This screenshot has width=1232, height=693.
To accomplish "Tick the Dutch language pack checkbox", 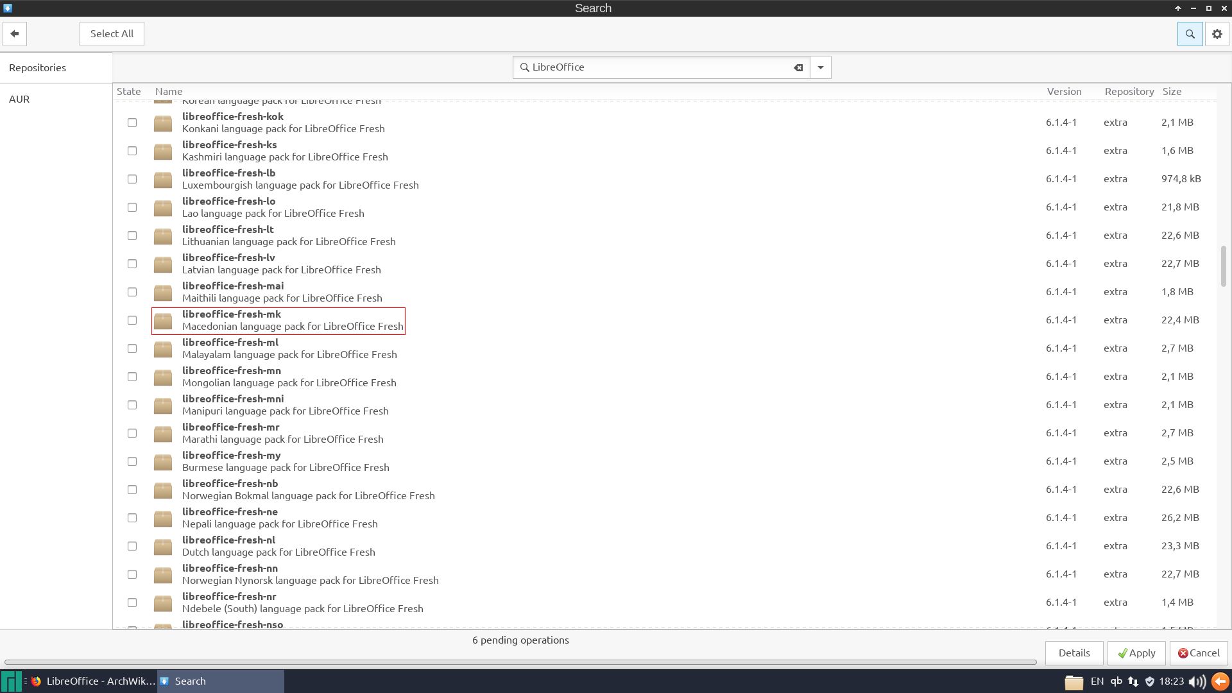I will point(132,546).
